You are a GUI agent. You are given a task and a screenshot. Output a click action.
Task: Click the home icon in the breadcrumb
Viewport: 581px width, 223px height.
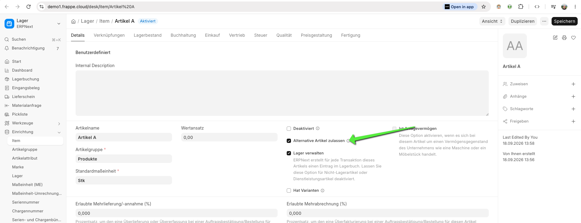point(73,21)
